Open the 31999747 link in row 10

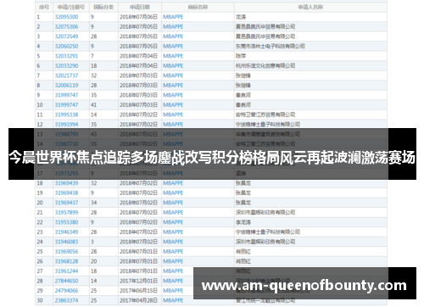66,105
